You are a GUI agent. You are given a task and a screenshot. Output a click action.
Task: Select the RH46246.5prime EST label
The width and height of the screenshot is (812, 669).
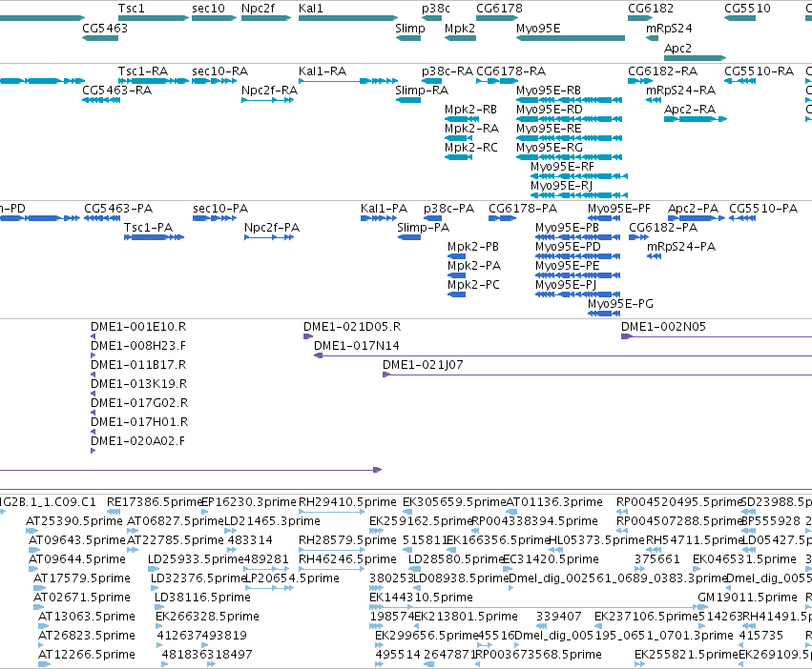347,559
